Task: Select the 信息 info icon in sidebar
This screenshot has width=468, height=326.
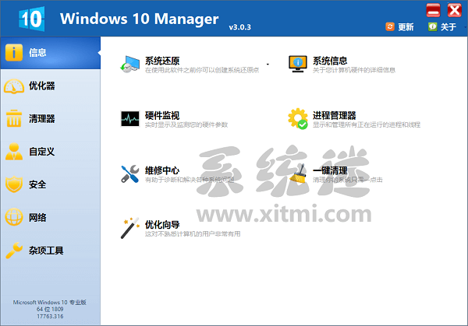Action: coord(14,53)
